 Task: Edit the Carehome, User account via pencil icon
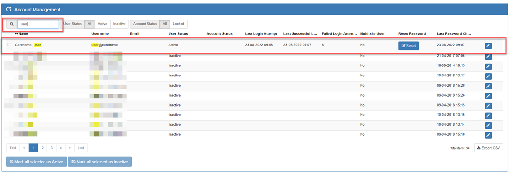pos(488,46)
